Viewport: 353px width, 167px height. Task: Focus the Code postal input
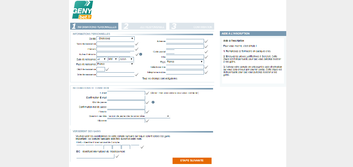pyautogui.click(x=170, y=52)
